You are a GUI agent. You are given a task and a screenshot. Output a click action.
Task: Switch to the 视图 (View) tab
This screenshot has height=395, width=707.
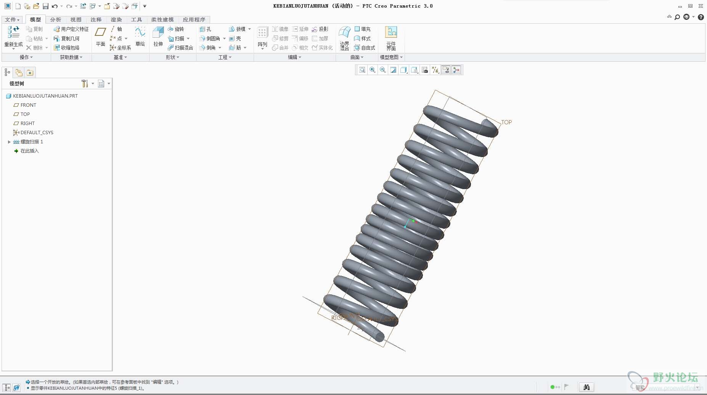tap(76, 19)
